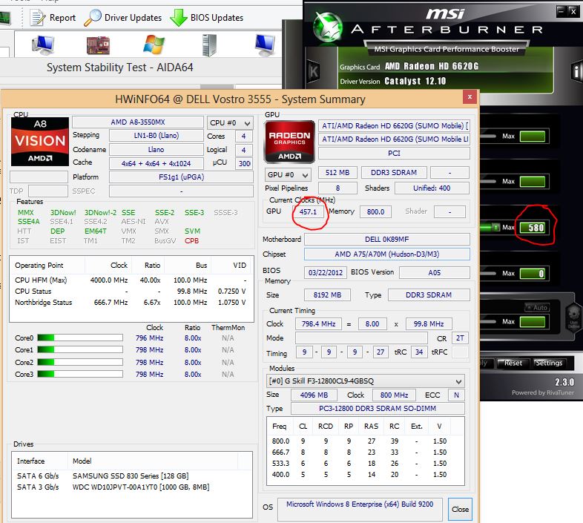Viewport: 583px width, 523px height.
Task: Click the Interface column header in Drives
Action: (x=40, y=461)
